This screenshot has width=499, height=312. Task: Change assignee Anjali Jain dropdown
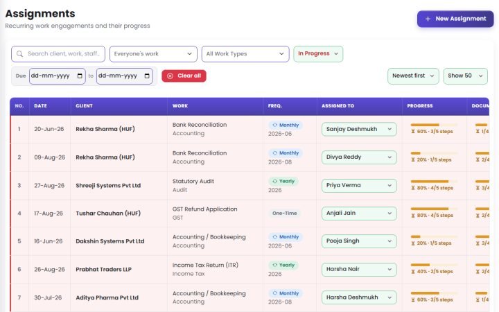point(359,213)
